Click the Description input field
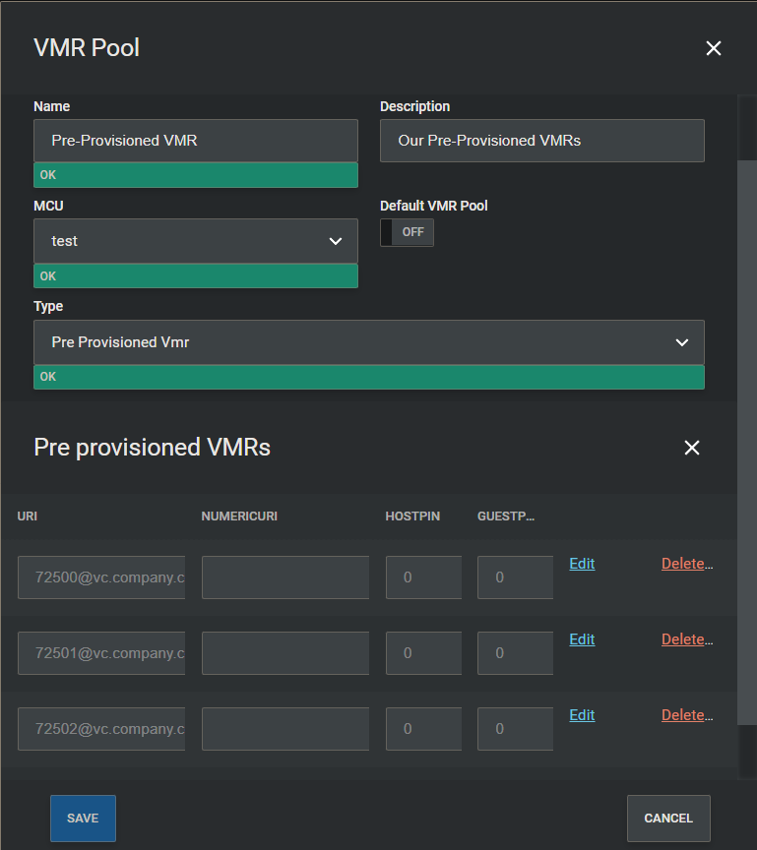This screenshot has width=757, height=850. tap(542, 141)
